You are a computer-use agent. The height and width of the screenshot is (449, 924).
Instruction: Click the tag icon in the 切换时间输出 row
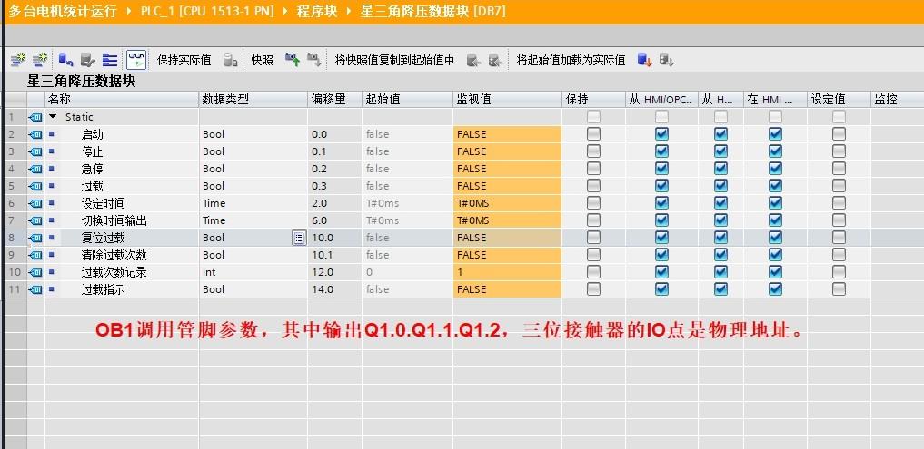tap(35, 220)
